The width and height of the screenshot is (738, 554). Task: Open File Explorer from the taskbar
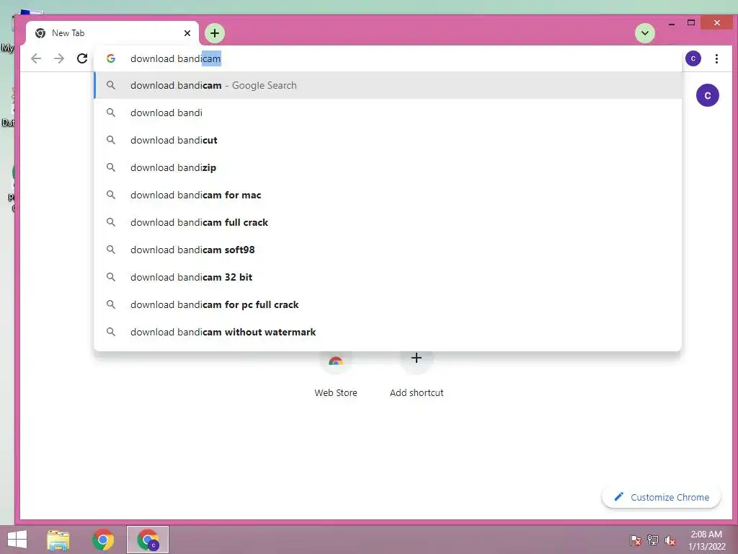point(58,540)
